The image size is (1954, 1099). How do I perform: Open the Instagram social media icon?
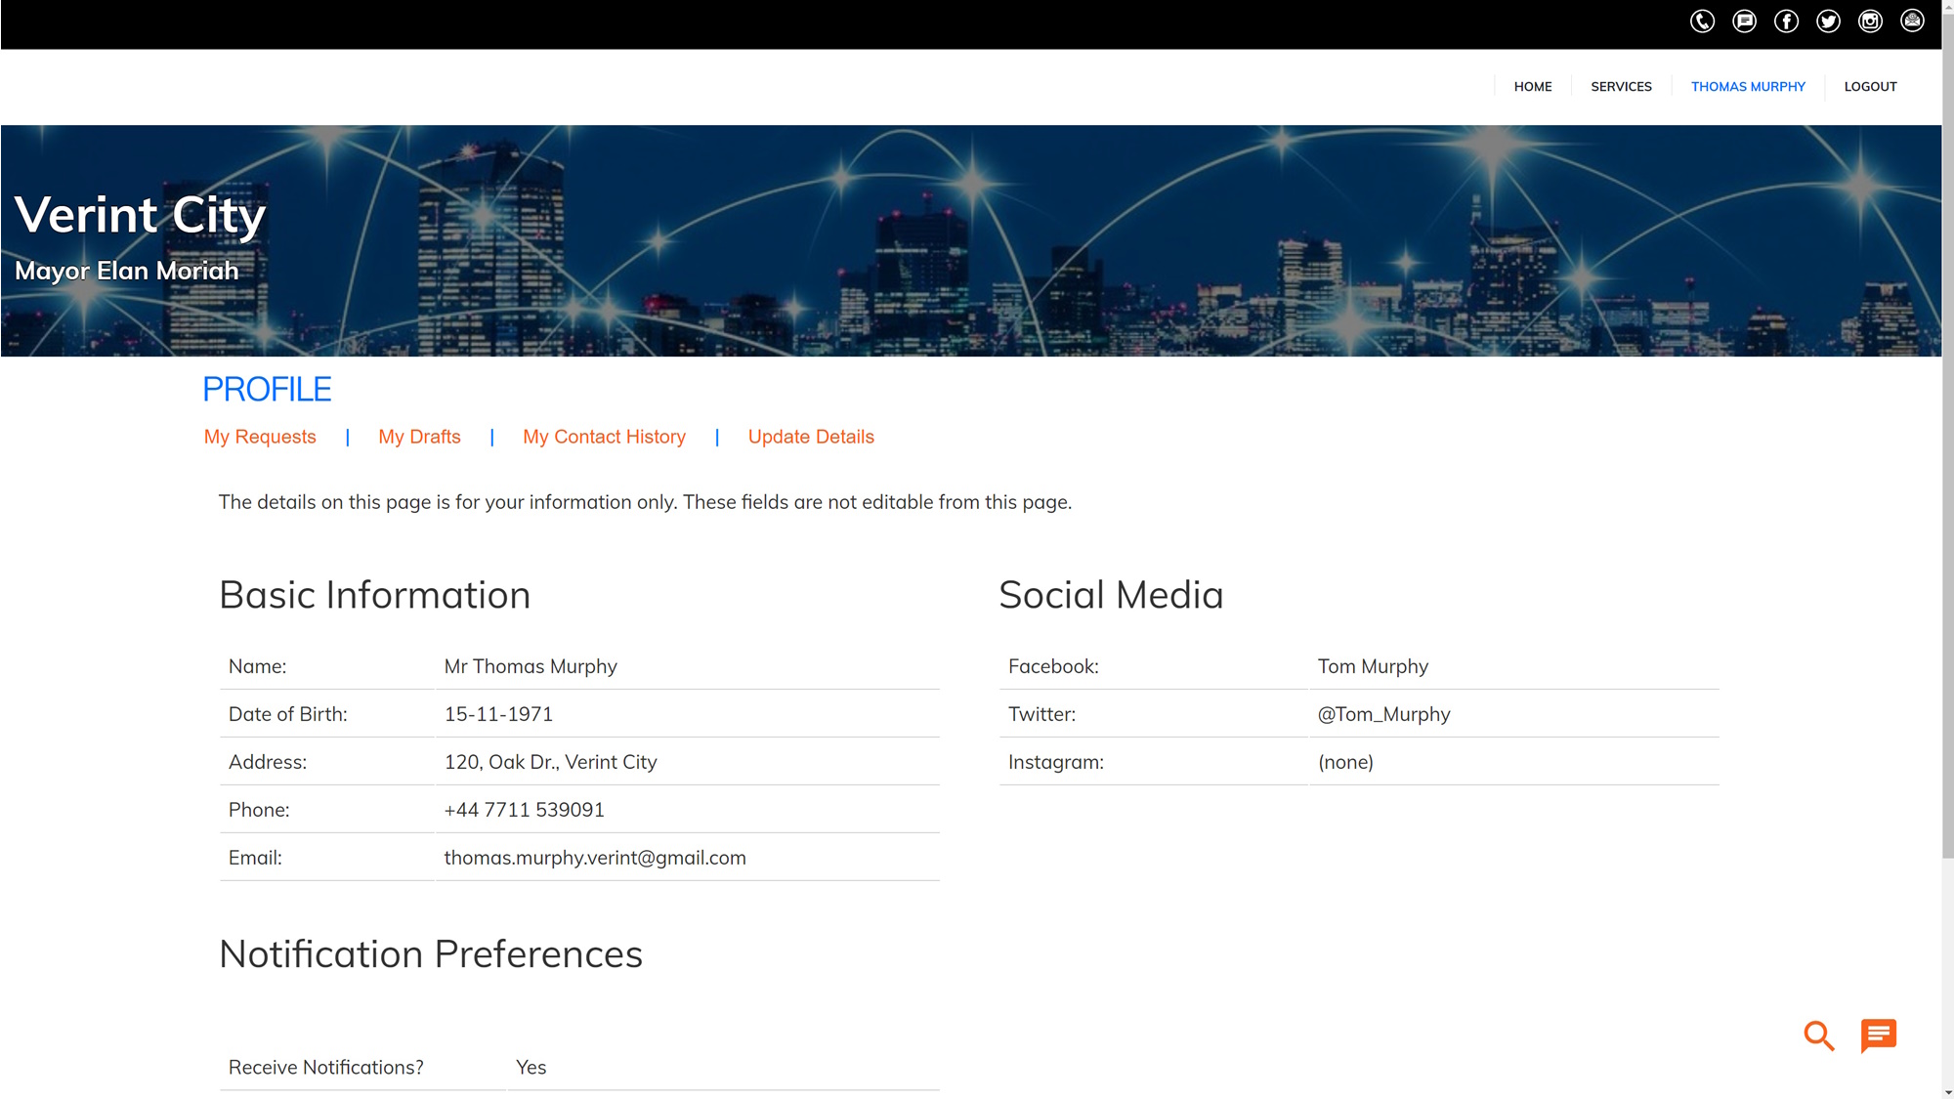(x=1870, y=21)
